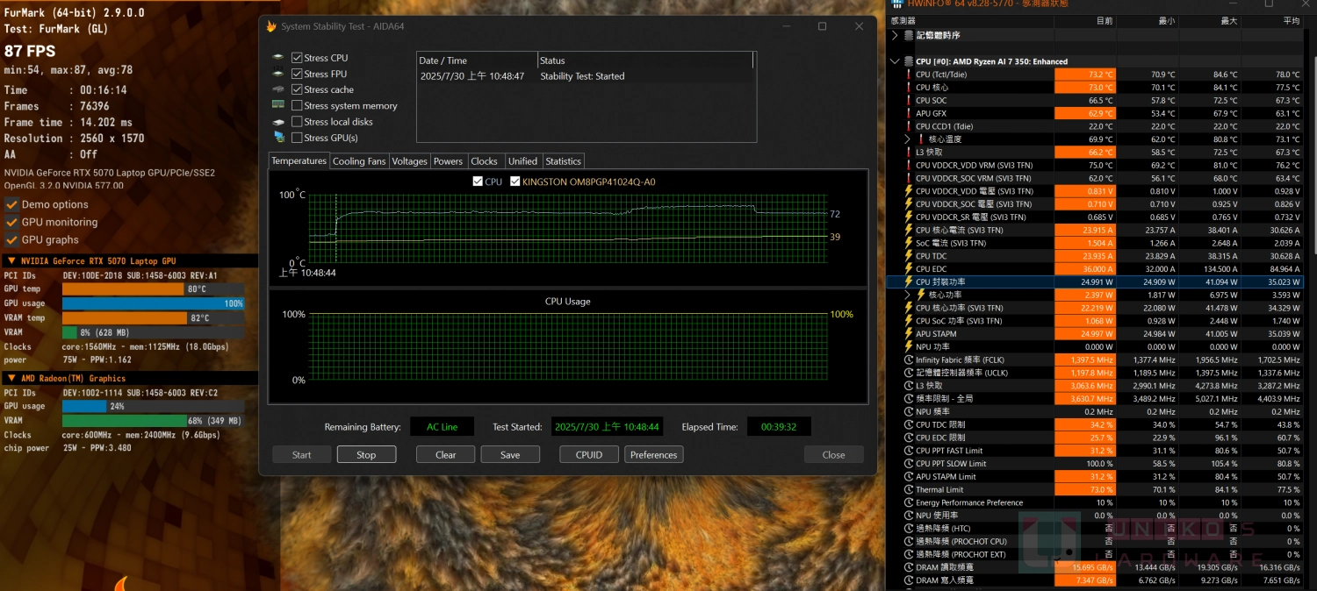Viewport: 1317px width, 591px height.
Task: Expand the 記憶體時序 sensor group
Action: [895, 35]
